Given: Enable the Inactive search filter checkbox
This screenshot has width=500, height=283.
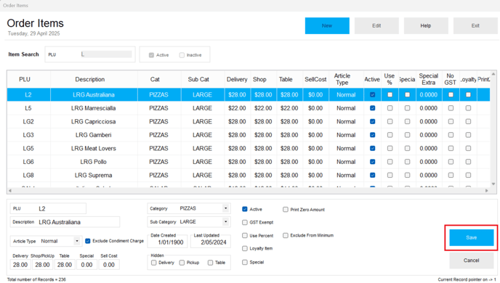Looking at the screenshot, I should click(x=182, y=55).
